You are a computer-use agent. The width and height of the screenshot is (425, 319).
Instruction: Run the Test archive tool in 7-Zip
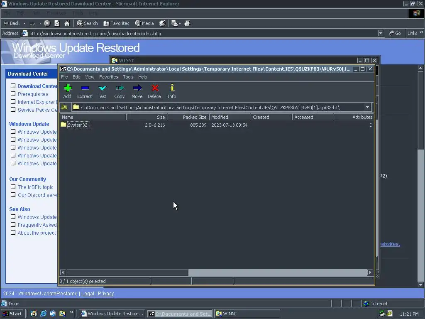(x=102, y=91)
